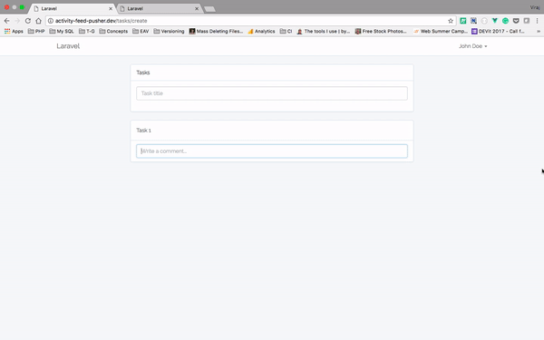Open the Chrome three-dot menu
This screenshot has width=544, height=340.
click(537, 21)
